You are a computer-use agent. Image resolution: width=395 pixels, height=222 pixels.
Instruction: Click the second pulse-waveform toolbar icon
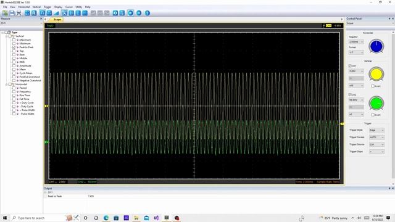[49, 13]
